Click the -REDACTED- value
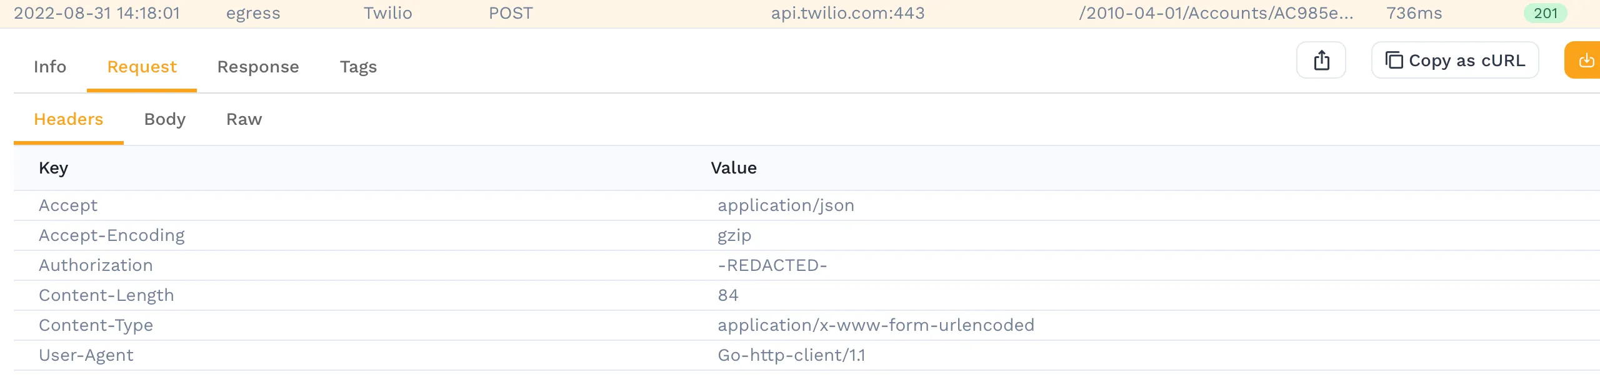Viewport: 1600px width, 387px height. click(x=772, y=265)
